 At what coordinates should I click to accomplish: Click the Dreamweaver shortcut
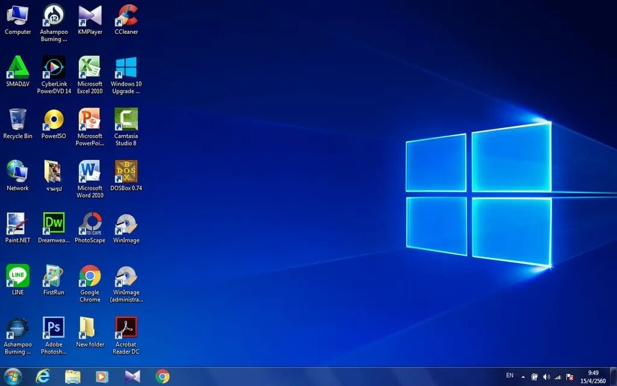click(54, 228)
